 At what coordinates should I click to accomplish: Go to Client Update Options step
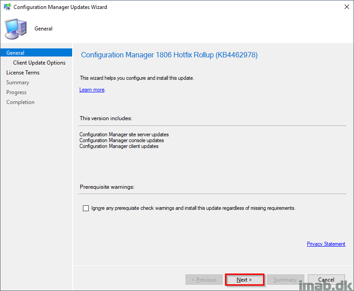pyautogui.click(x=39, y=63)
